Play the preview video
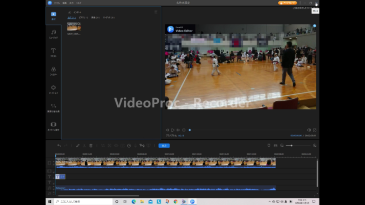 pyautogui.click(x=173, y=130)
